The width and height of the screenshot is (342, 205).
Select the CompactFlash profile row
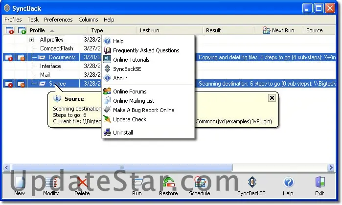tap(56, 48)
